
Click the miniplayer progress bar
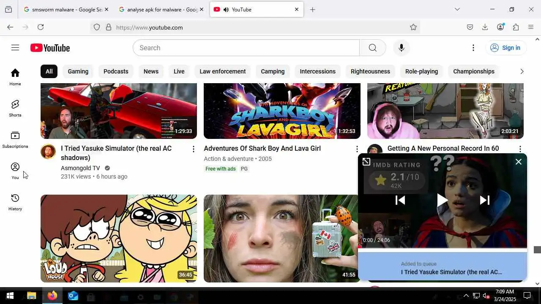tap(443, 247)
